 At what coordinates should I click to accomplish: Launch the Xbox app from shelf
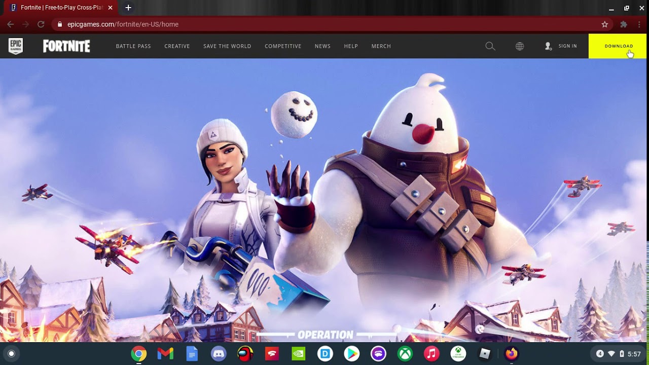point(405,354)
